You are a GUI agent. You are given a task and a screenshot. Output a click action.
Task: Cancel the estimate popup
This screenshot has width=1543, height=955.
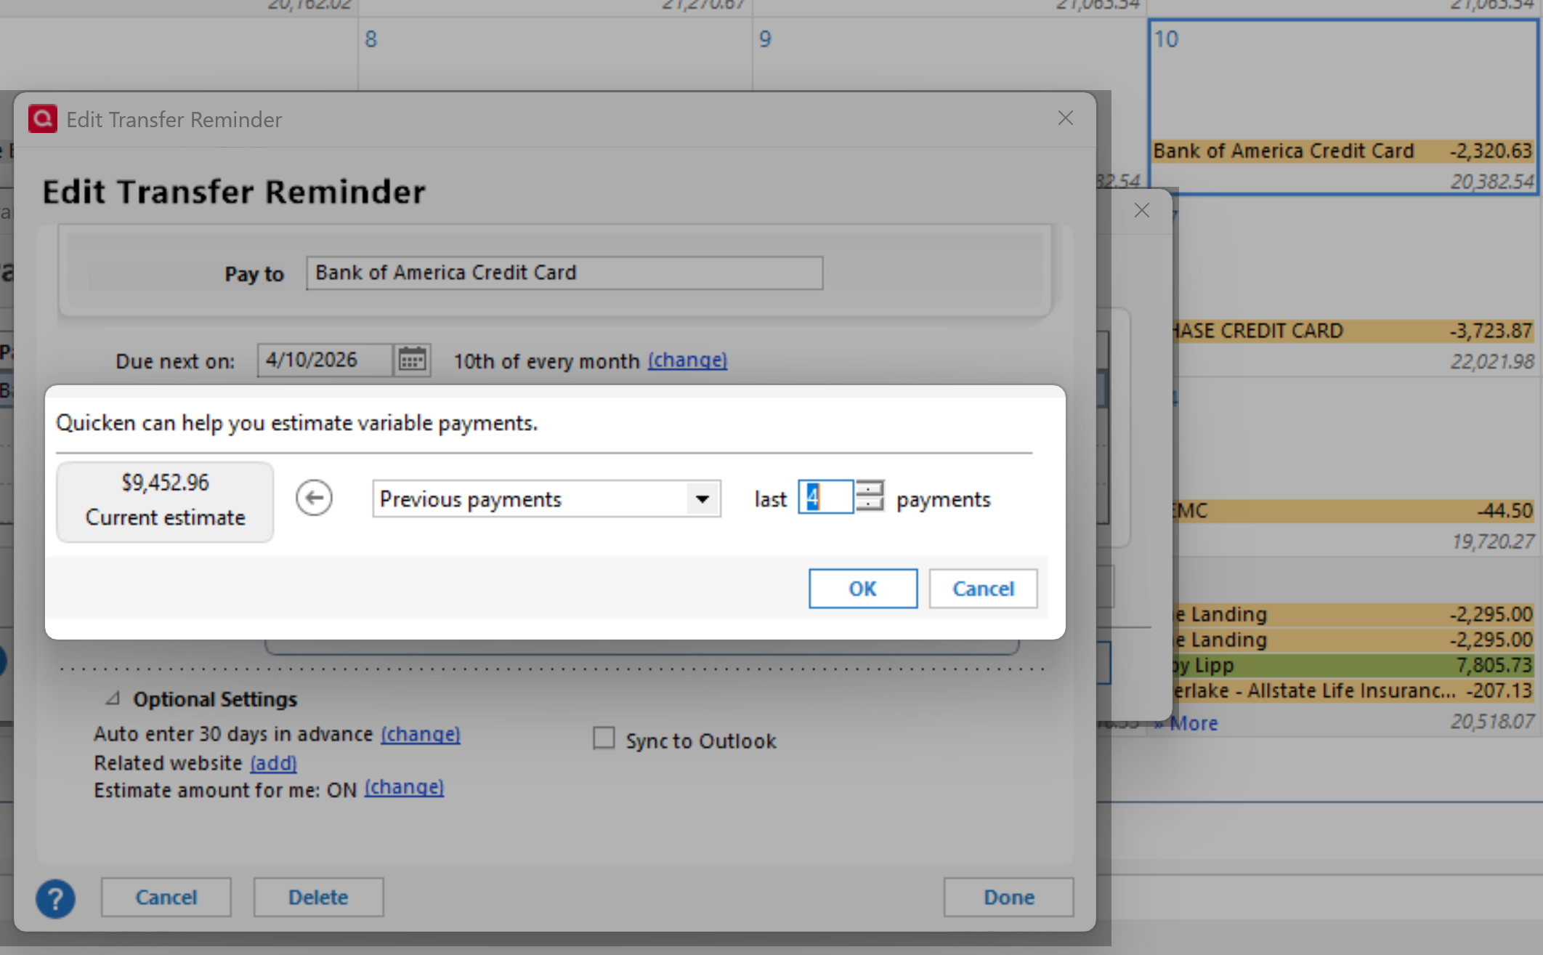click(x=982, y=589)
